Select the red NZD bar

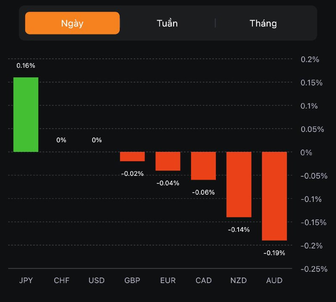(239, 184)
